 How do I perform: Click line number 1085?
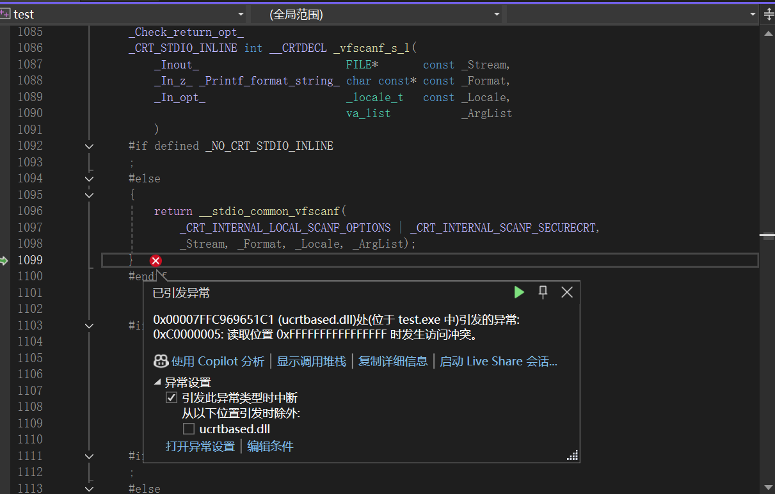[x=29, y=31]
